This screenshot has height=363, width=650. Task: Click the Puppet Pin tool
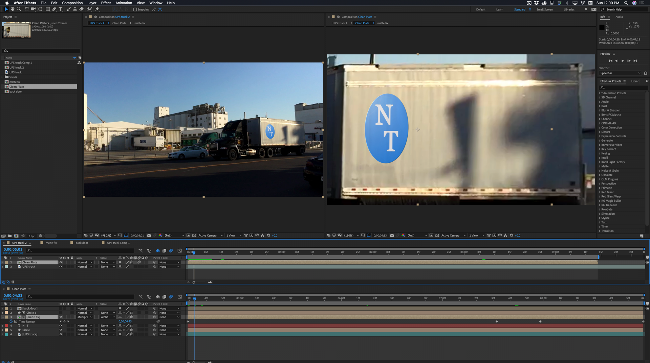coord(97,9)
